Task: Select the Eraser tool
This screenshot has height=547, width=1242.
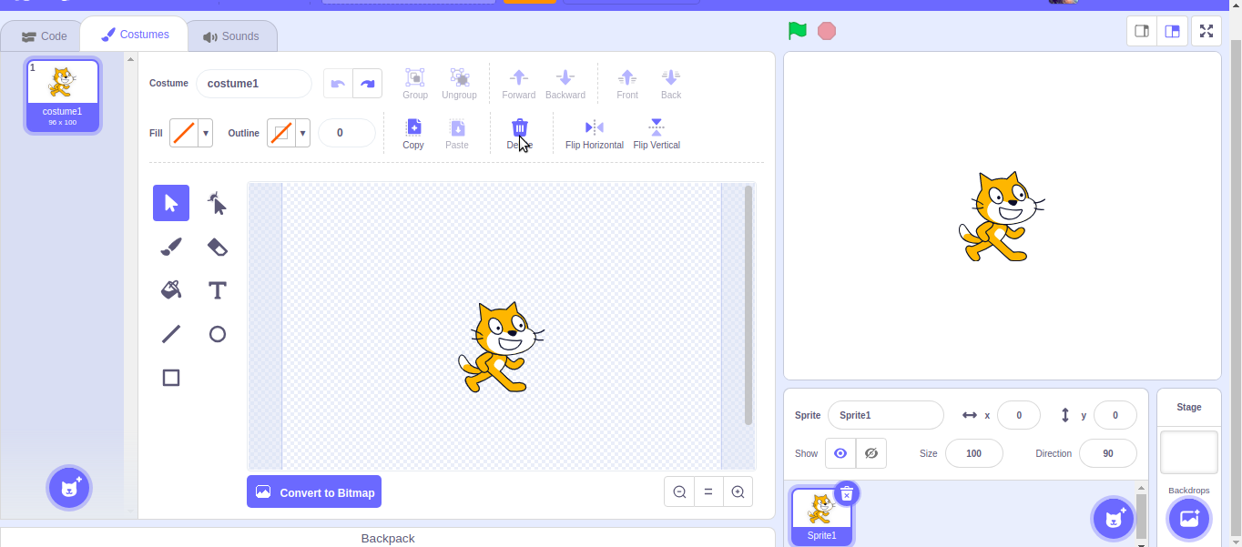Action: (x=217, y=247)
